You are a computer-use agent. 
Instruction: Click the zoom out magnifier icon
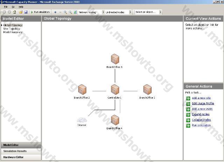click(70, 12)
